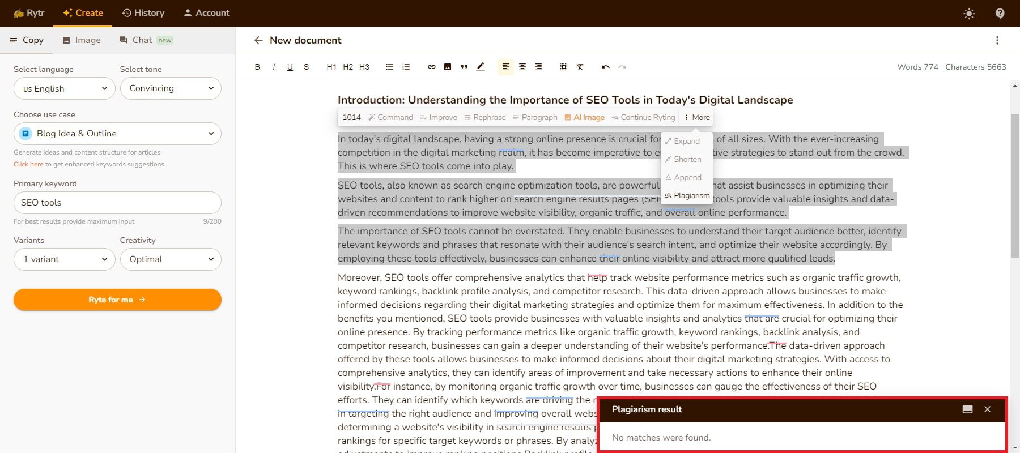Image resolution: width=1020 pixels, height=453 pixels.
Task: Switch to the History tab
Action: (143, 13)
